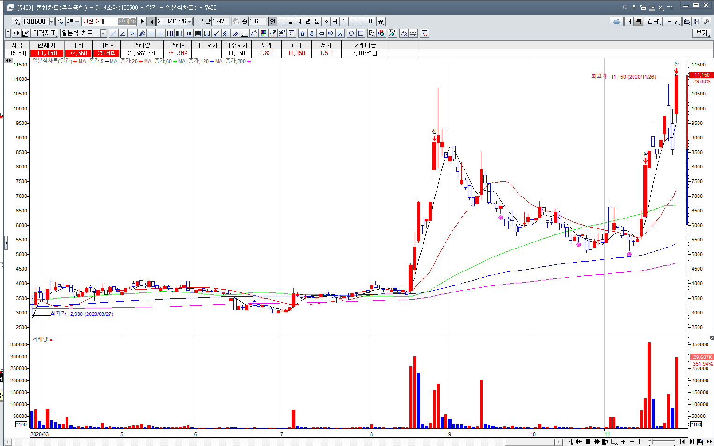Screen dimensions: 714x446
Task: Expand the 보기 view dropdown
Action: click(x=702, y=33)
